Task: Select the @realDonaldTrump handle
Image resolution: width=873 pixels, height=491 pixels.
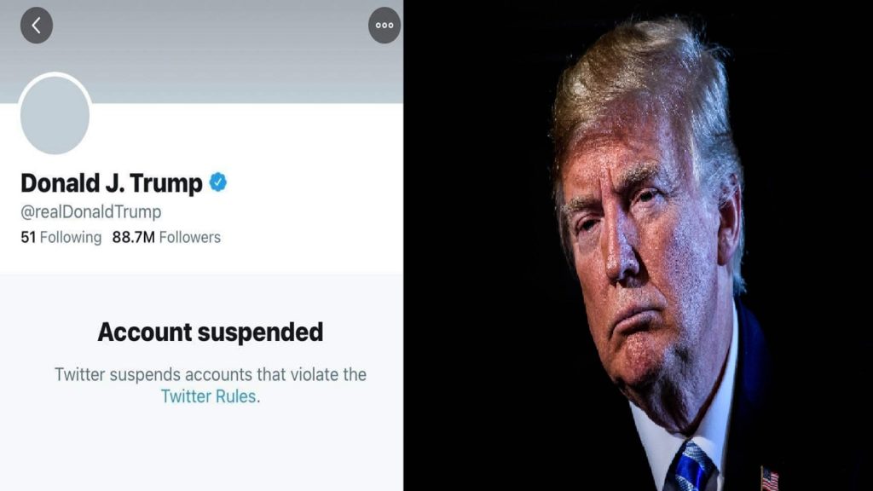Action: pyautogui.click(x=90, y=212)
